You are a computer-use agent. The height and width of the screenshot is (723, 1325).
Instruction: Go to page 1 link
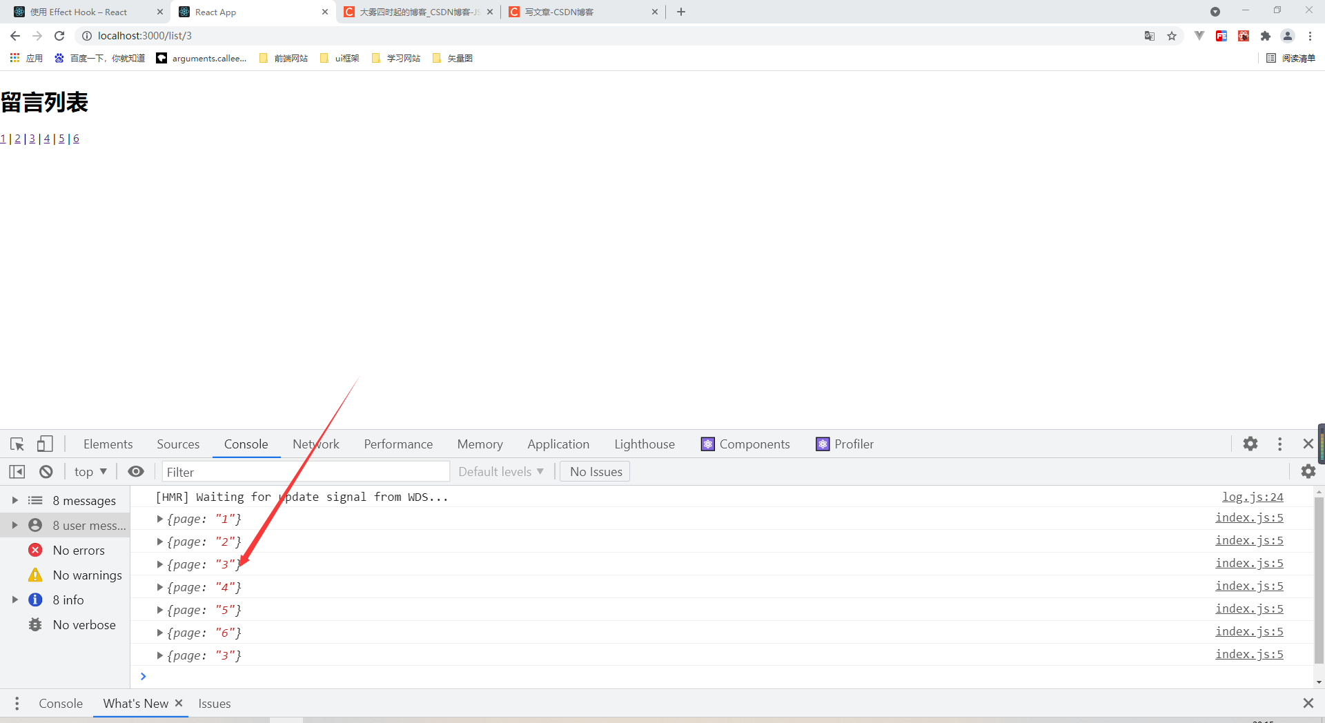[3, 139]
